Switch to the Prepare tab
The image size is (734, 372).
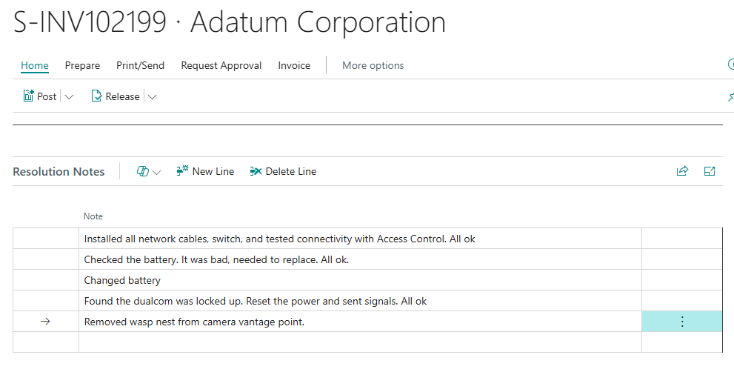(x=82, y=65)
